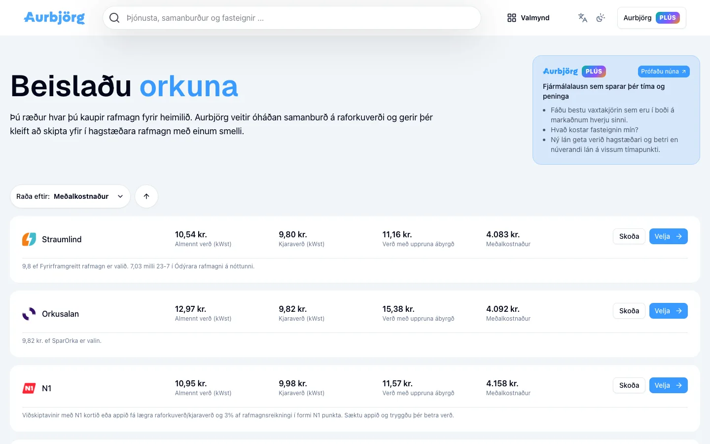Viewport: 710px width, 444px height.
Task: Click Velja for Straumlind
Action: click(668, 236)
